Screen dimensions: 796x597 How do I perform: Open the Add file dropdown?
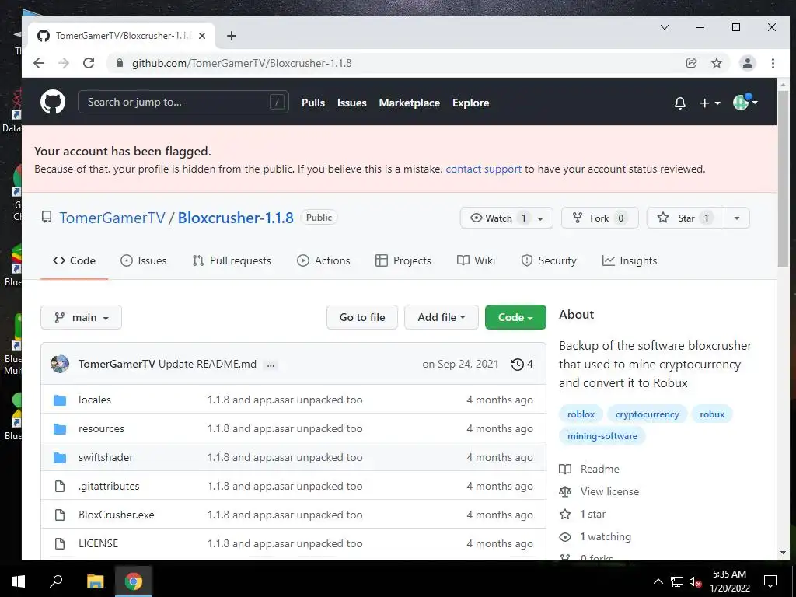[x=442, y=317]
